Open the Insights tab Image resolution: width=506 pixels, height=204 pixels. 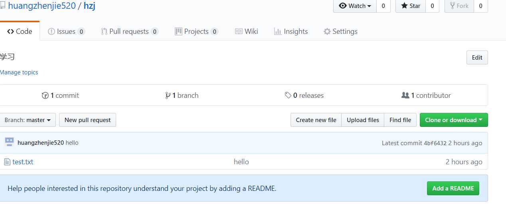pyautogui.click(x=291, y=31)
